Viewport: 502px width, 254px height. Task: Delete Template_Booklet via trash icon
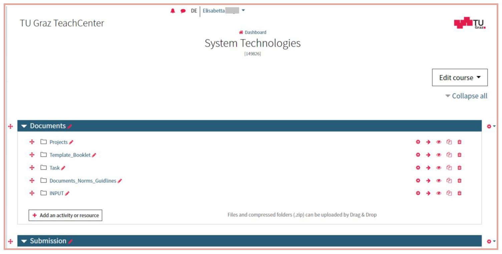[x=460, y=155]
